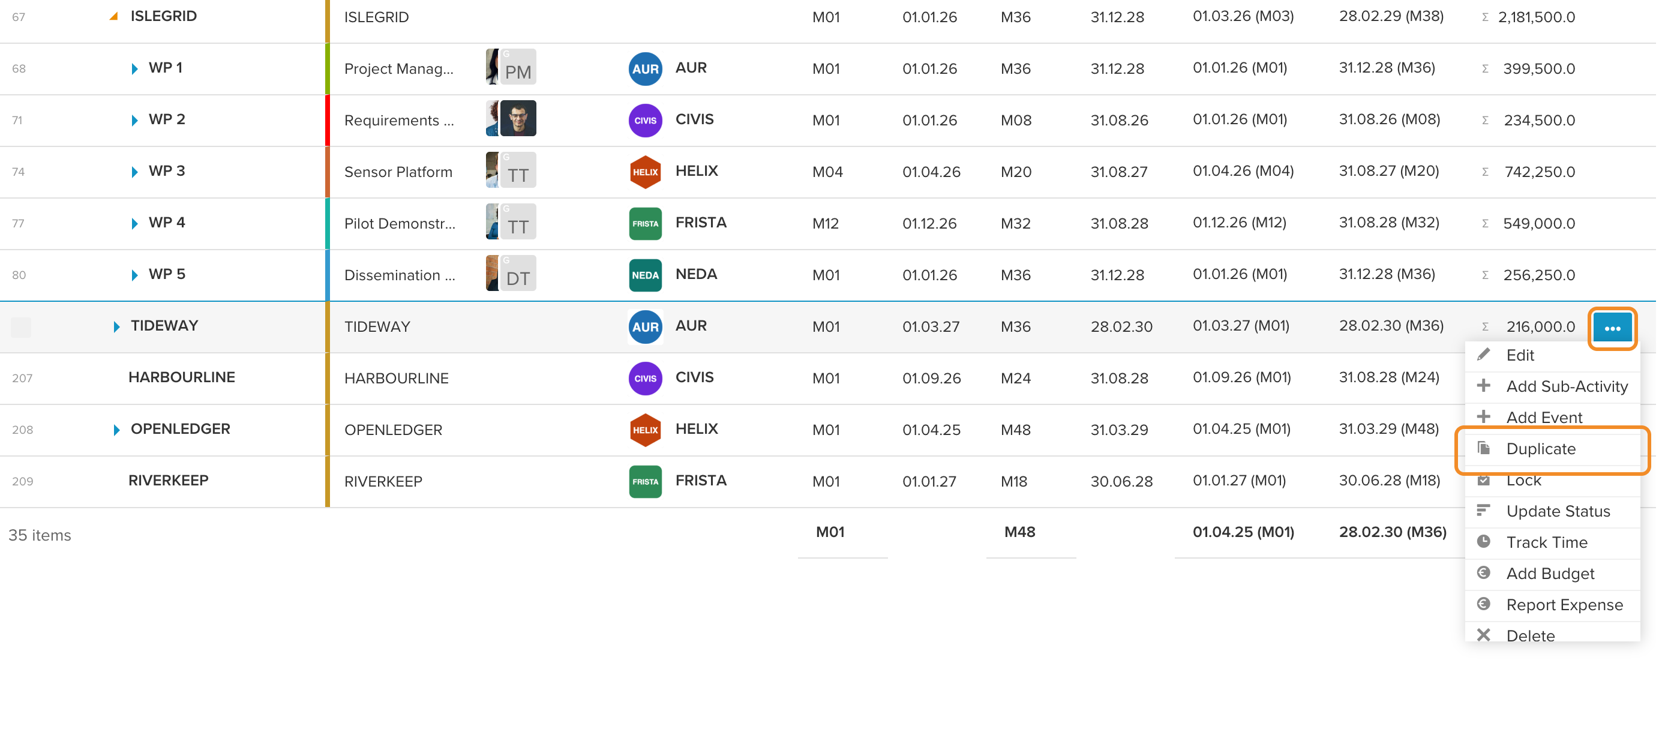This screenshot has height=744, width=1680.
Task: Select Edit in the context menu
Action: point(1552,355)
